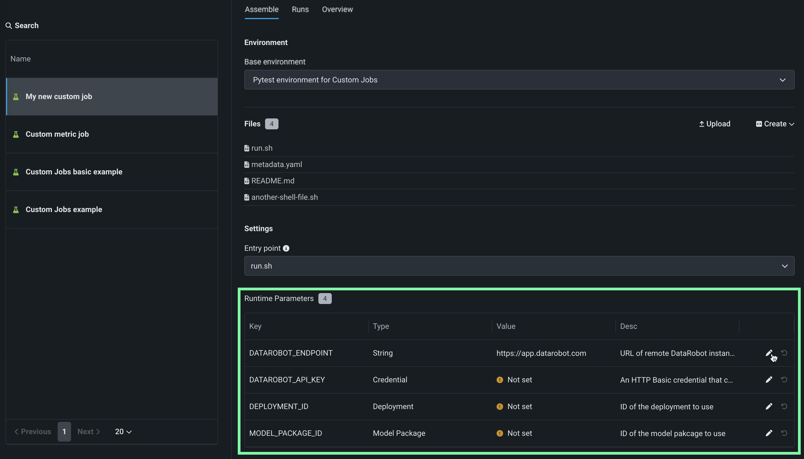Select Custom metric job in list
The width and height of the screenshot is (804, 459).
[x=57, y=134]
